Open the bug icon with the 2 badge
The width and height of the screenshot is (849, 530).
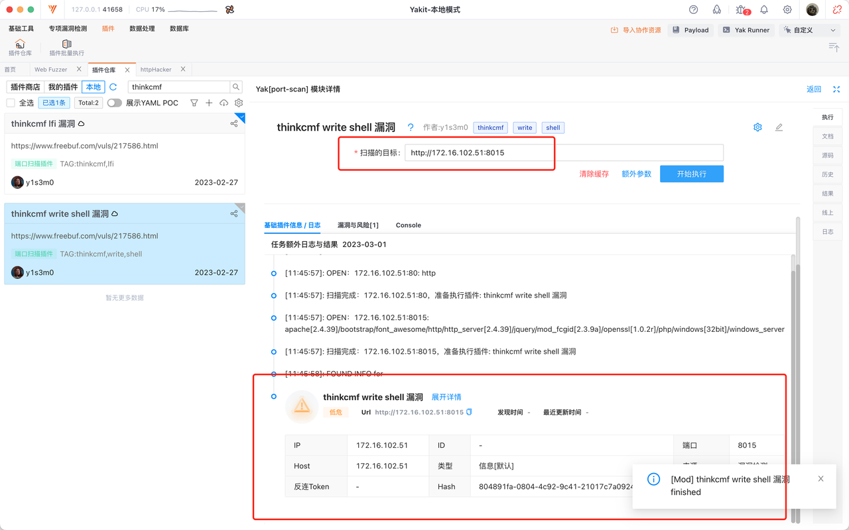[x=741, y=10]
